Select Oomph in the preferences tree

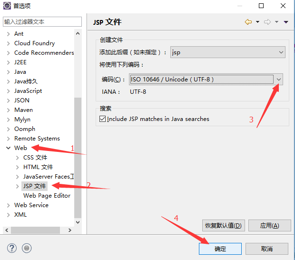tap(25, 129)
